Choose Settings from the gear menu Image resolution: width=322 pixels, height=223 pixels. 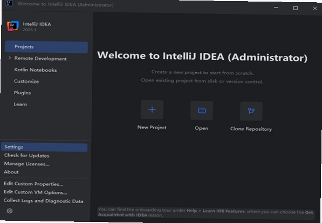tap(44, 147)
